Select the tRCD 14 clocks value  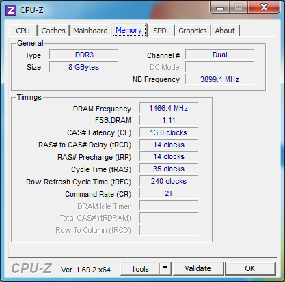[x=169, y=145]
